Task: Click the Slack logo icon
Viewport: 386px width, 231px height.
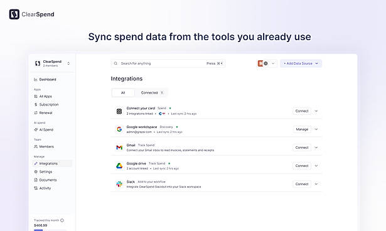Action: [x=119, y=184]
